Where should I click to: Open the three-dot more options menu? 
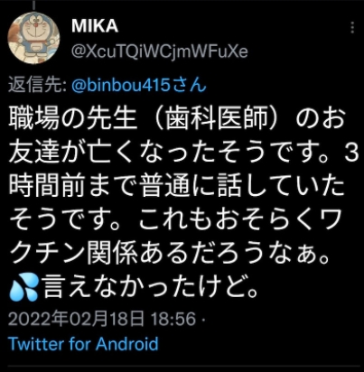(352, 27)
